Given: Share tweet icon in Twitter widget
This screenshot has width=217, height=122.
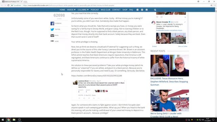Looking at the screenshot, I should [162, 17].
